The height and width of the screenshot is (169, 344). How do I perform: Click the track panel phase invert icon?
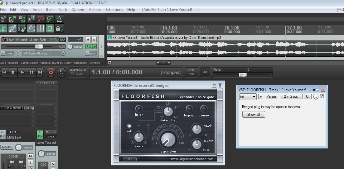tap(18, 54)
